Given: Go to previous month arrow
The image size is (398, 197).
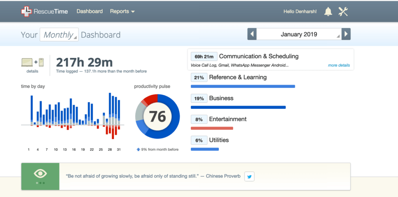Looking at the screenshot, I should (x=252, y=34).
